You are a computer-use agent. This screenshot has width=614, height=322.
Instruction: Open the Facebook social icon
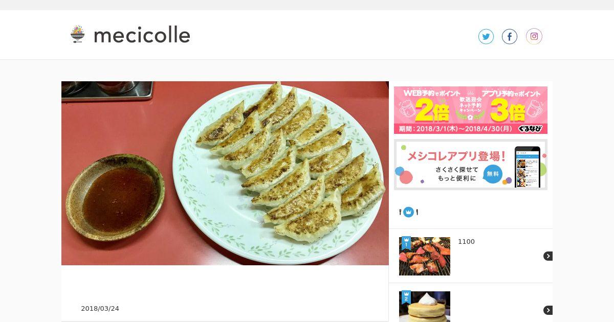[510, 36]
